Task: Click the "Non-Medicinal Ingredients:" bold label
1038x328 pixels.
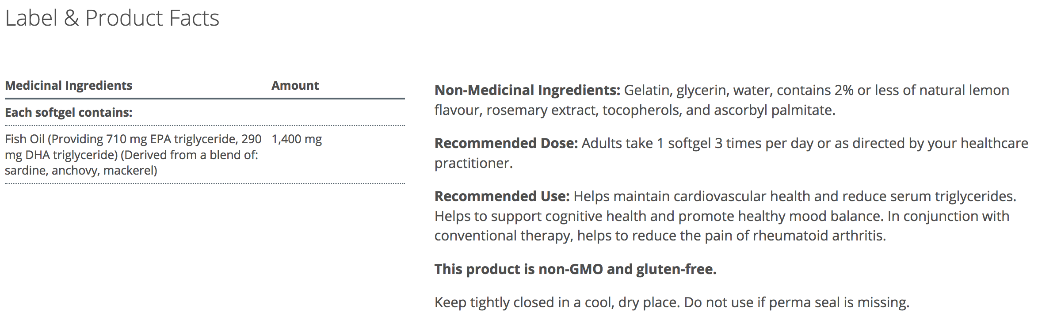Action: pos(527,90)
